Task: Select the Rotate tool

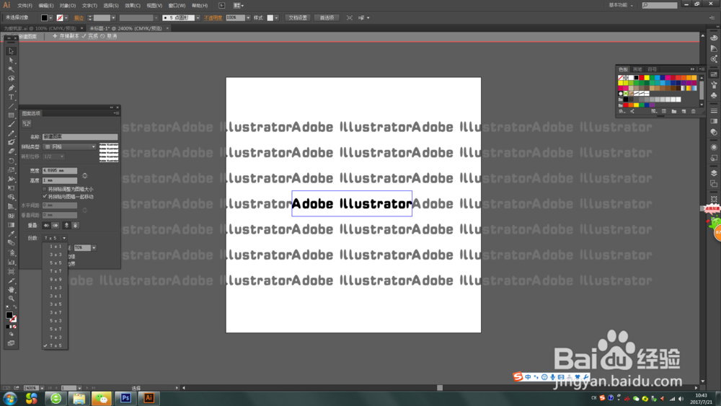Action: [x=11, y=161]
